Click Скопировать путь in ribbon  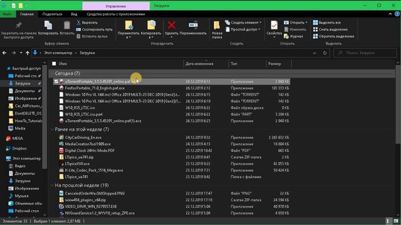point(95,29)
